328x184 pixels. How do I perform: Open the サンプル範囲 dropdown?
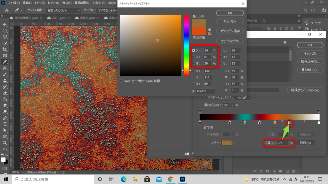[x=63, y=11]
